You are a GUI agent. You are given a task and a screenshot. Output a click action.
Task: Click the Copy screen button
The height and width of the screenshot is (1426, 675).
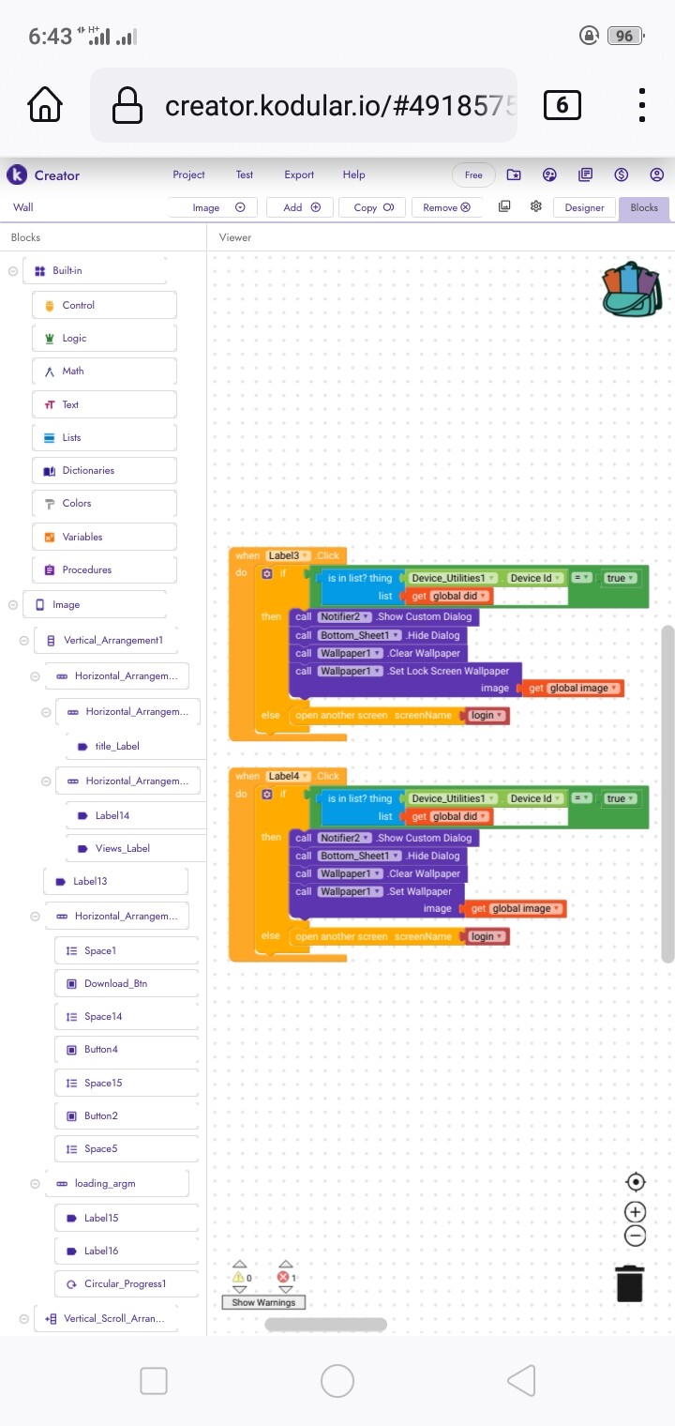[372, 207]
